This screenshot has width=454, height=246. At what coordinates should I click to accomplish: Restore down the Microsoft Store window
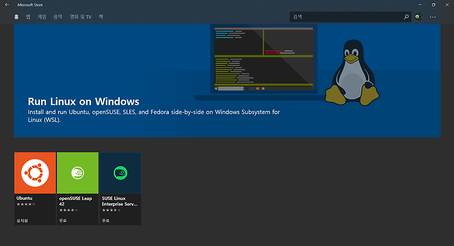[x=433, y=4]
